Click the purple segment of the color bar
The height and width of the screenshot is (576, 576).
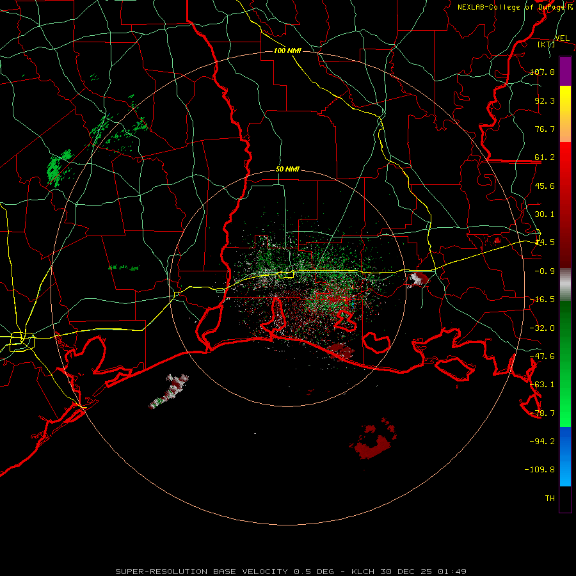click(565, 71)
